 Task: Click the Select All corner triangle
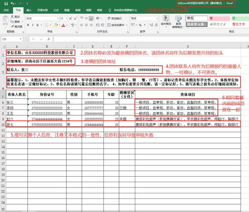pos(4,46)
